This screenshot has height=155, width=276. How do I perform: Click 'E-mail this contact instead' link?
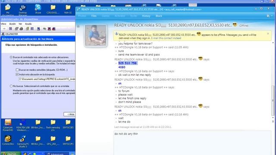click(x=166, y=38)
